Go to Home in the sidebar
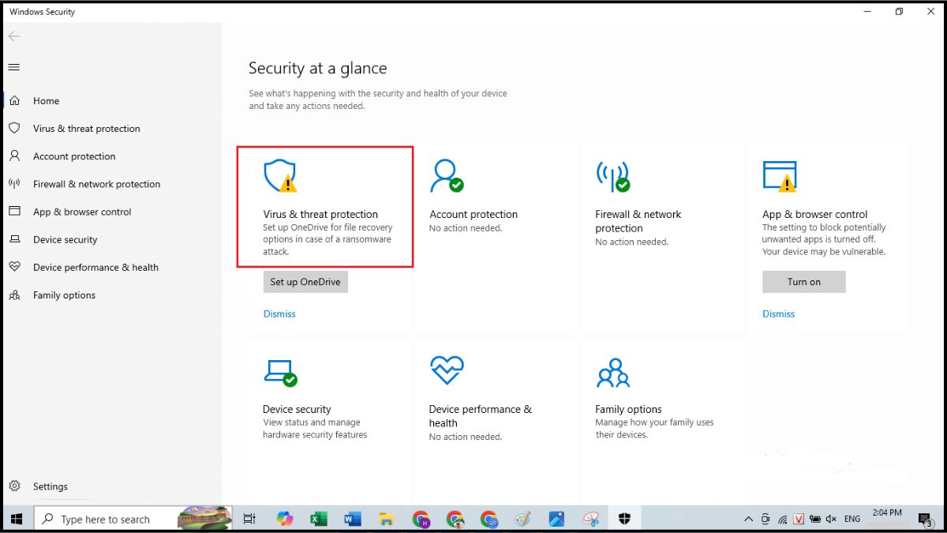The height and width of the screenshot is (533, 947). click(x=46, y=101)
